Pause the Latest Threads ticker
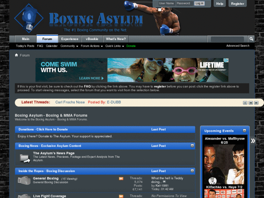The width and height of the screenshot is (264, 198). [245, 102]
